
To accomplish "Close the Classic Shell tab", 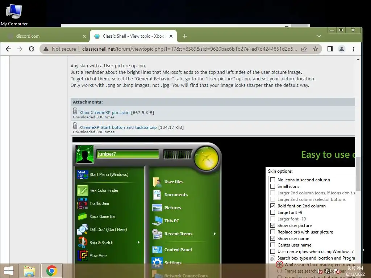I will [x=171, y=36].
